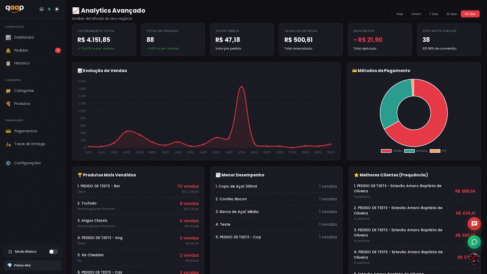Click the Produtos pizza icon
Screen dimensions: 487x274
[8, 104]
